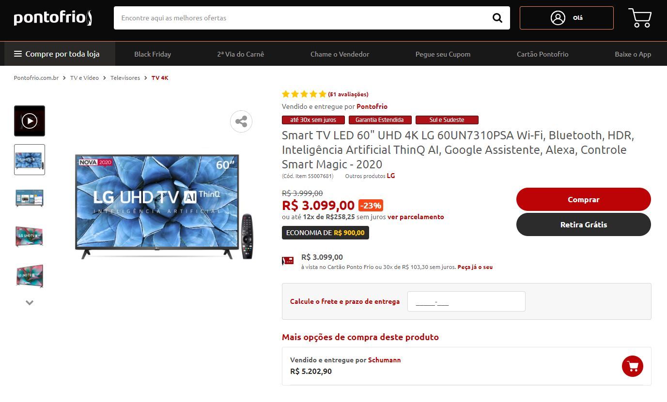The width and height of the screenshot is (667, 402).
Task: Open the Black Friday menu item
Action: 153,54
